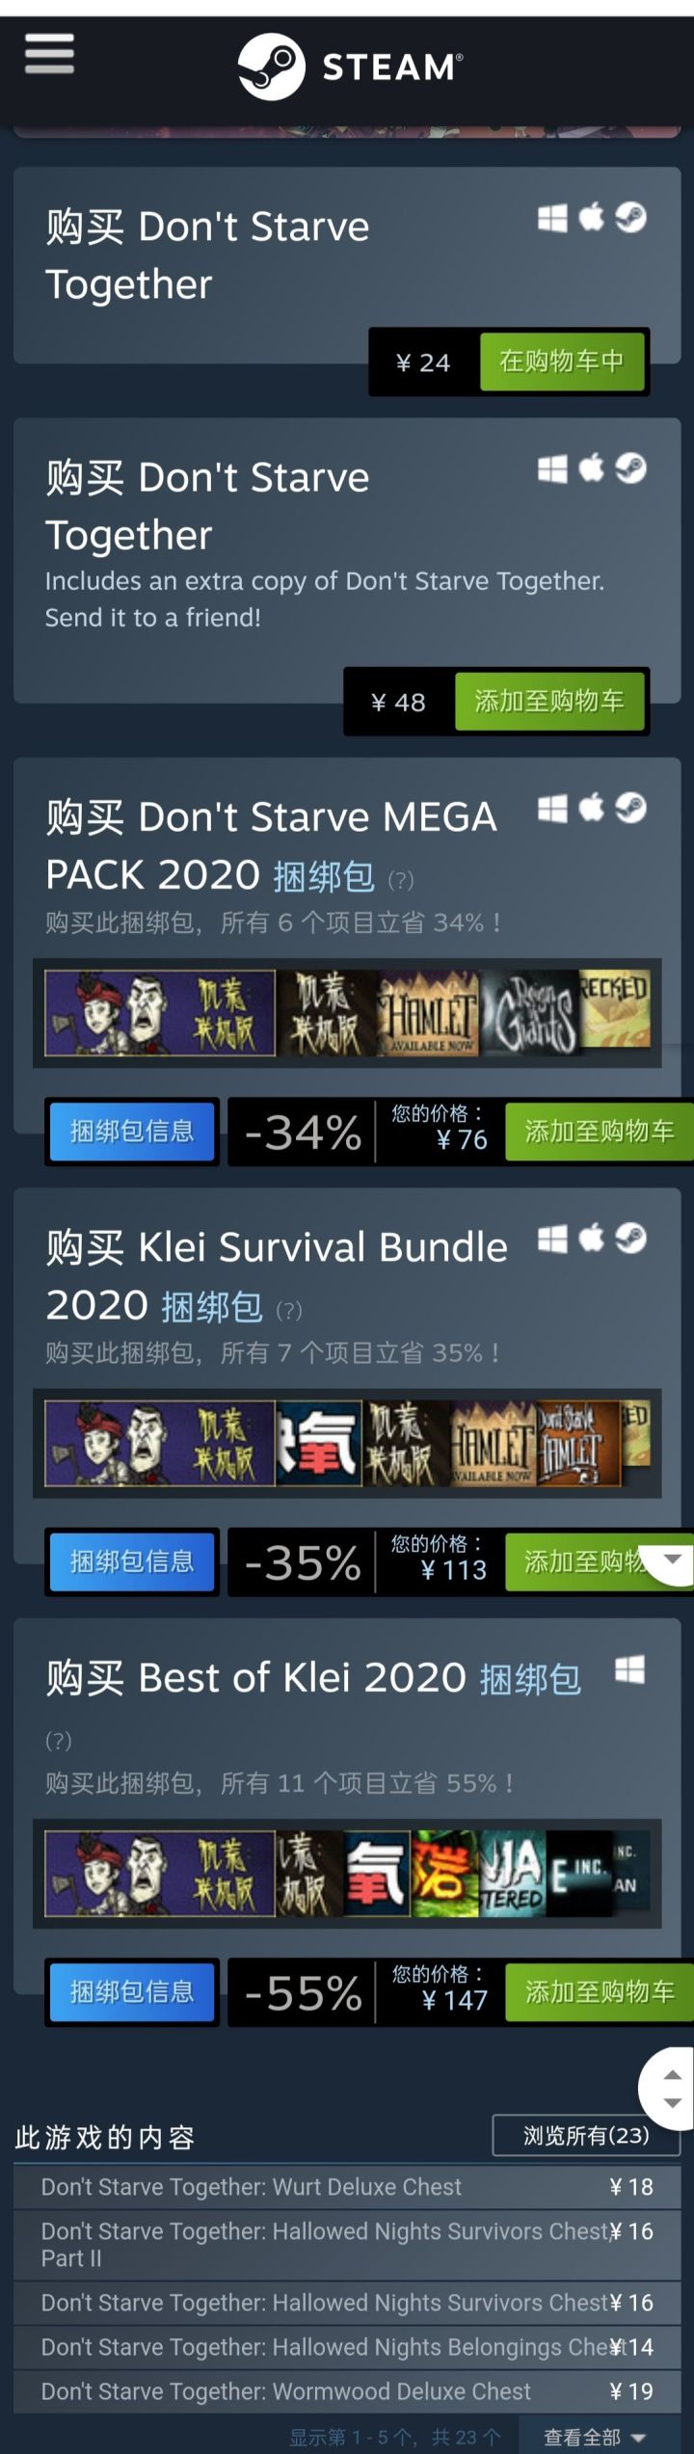Click the Apple icon on the MEGA PACK bundle
Image resolution: width=694 pixels, height=2454 pixels.
[592, 808]
